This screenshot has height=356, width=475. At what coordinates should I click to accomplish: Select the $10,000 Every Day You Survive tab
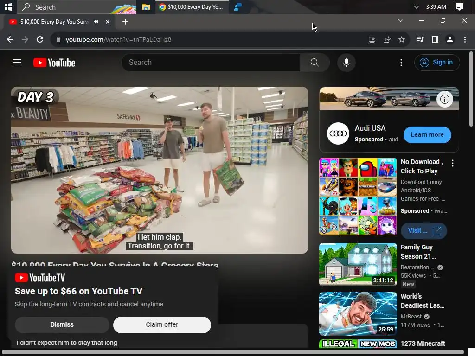click(55, 22)
